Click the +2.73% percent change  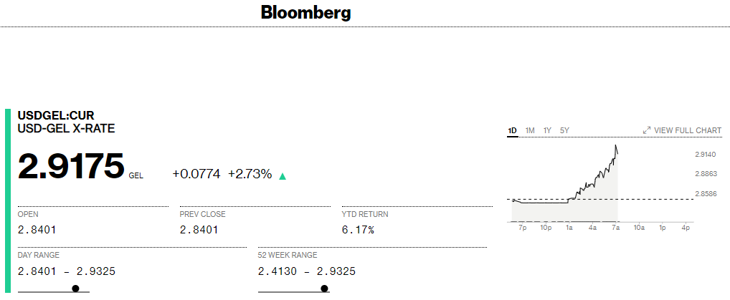pos(250,173)
